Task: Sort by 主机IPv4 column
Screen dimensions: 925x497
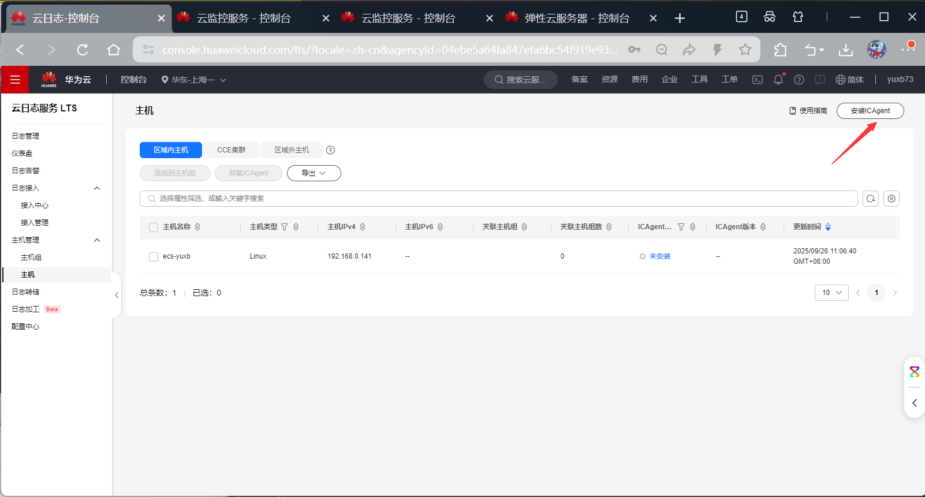Action: (363, 227)
